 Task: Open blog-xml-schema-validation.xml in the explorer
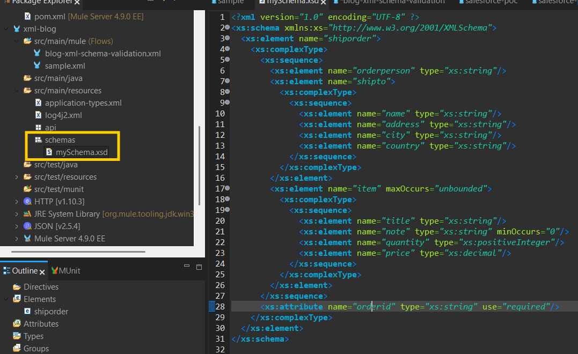click(x=103, y=54)
